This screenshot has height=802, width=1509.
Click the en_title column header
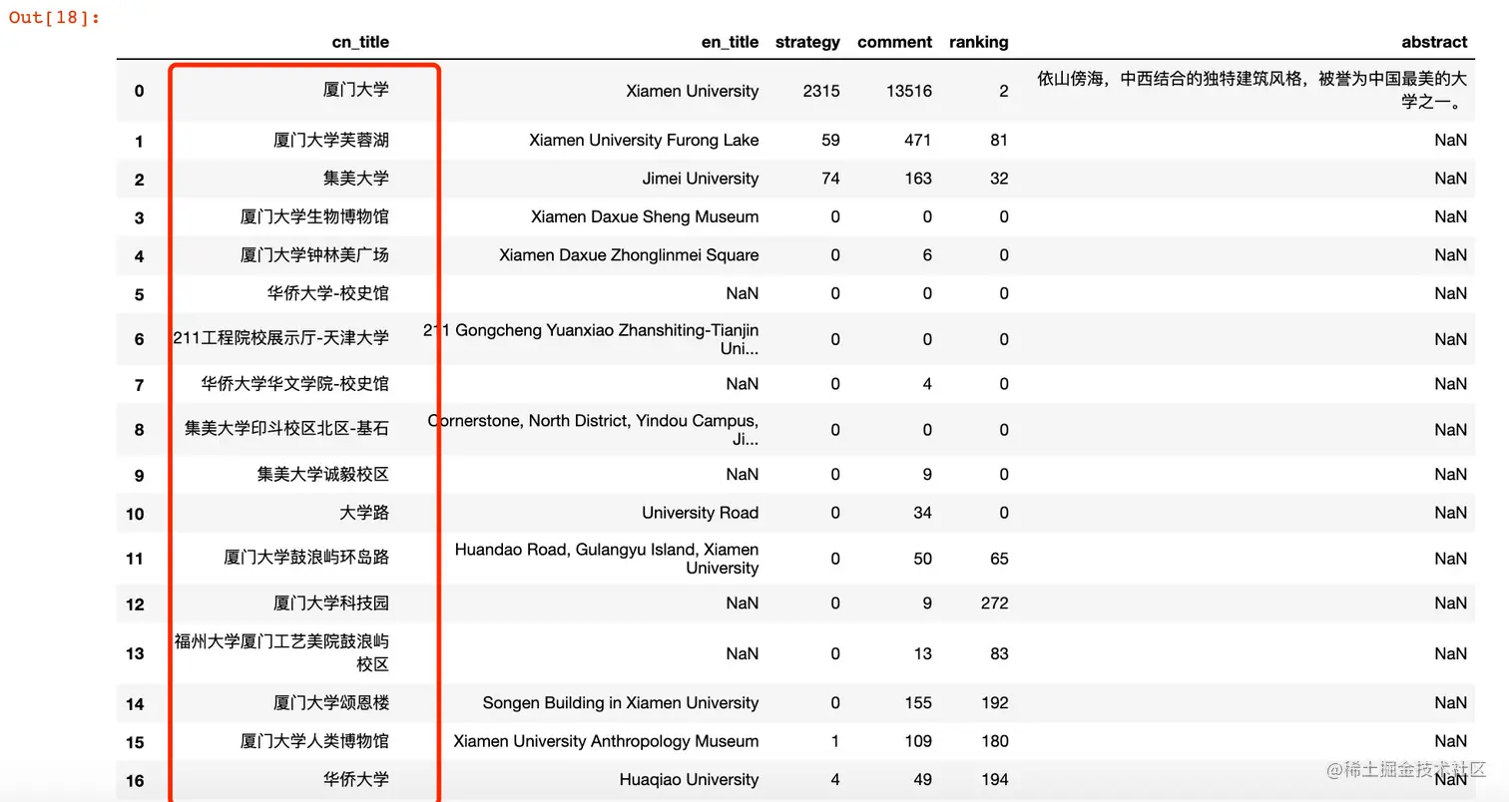click(731, 42)
